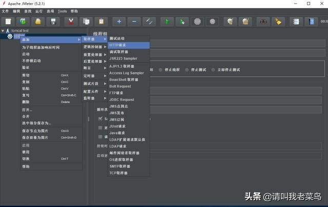Collapse the tomcat test tree node arrow
Image resolution: width=328 pixels, height=207 pixels.
[x=3, y=31]
